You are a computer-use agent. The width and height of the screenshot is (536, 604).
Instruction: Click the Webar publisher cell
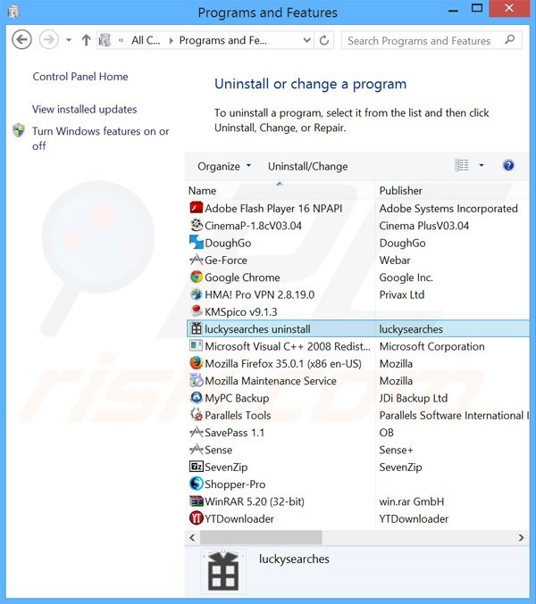(x=395, y=261)
